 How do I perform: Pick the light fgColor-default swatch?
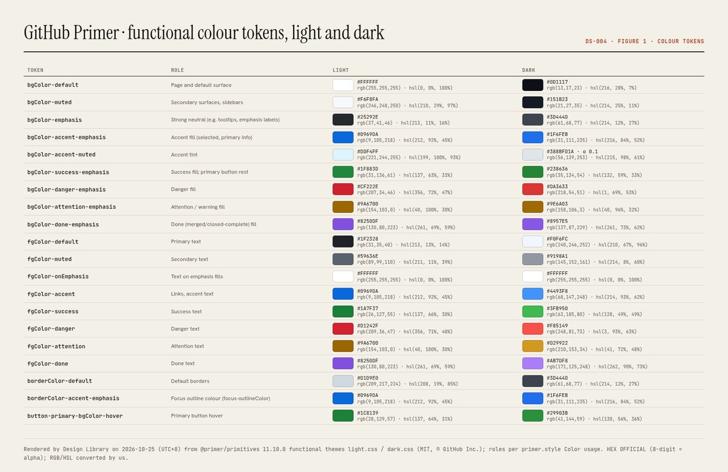[x=343, y=241]
